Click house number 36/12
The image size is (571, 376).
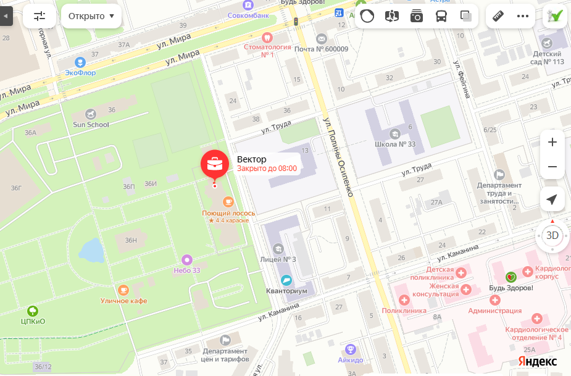click(43, 367)
